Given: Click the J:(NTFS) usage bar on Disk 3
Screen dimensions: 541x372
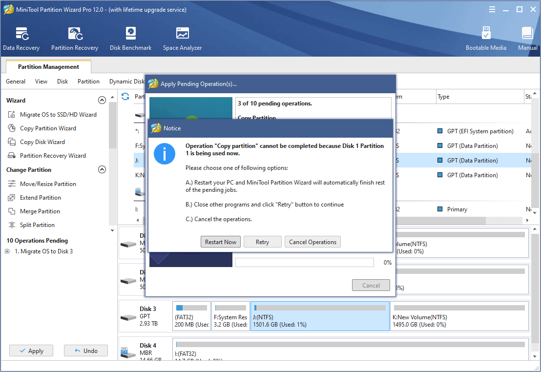Looking at the screenshot, I should [320, 308].
